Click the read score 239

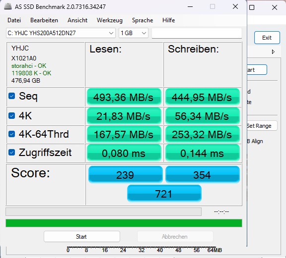(x=126, y=174)
